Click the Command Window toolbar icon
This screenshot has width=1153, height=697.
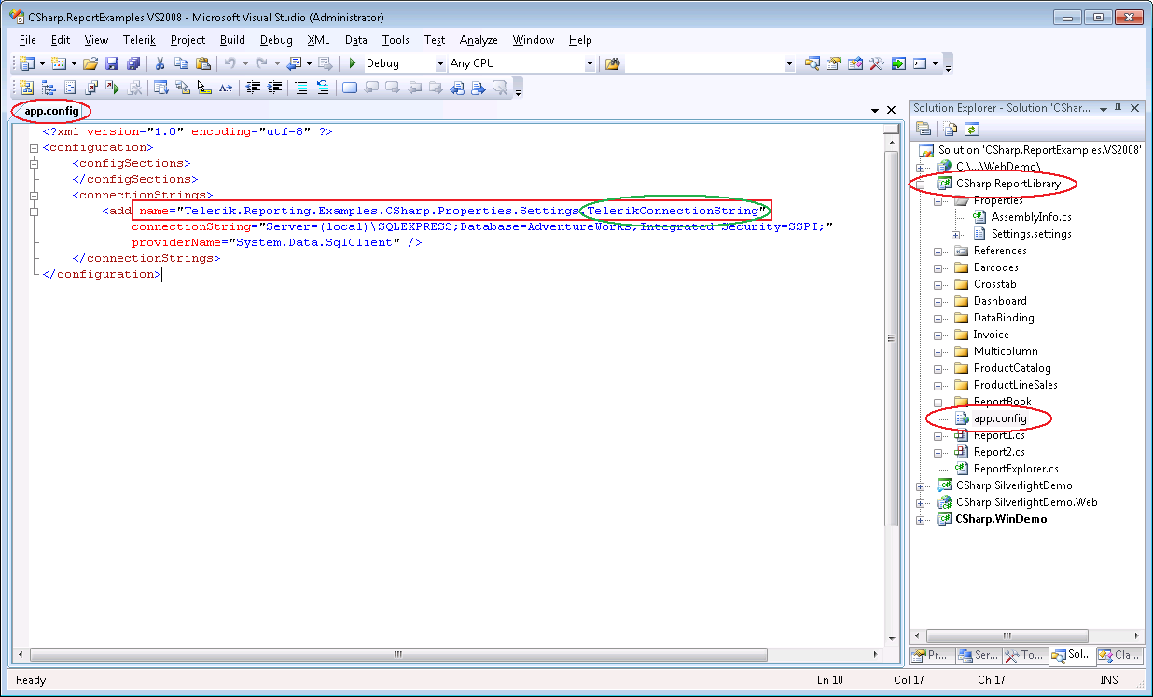[x=920, y=63]
